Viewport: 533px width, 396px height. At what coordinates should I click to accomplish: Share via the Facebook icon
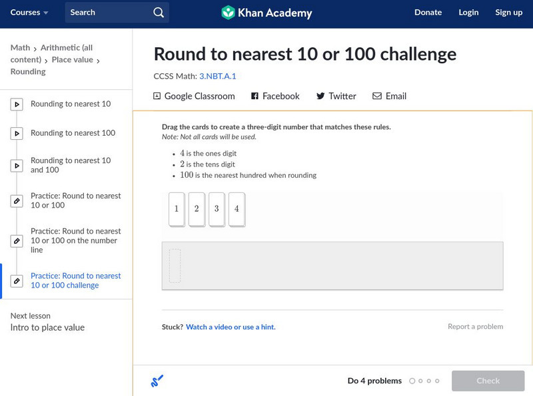coord(255,97)
